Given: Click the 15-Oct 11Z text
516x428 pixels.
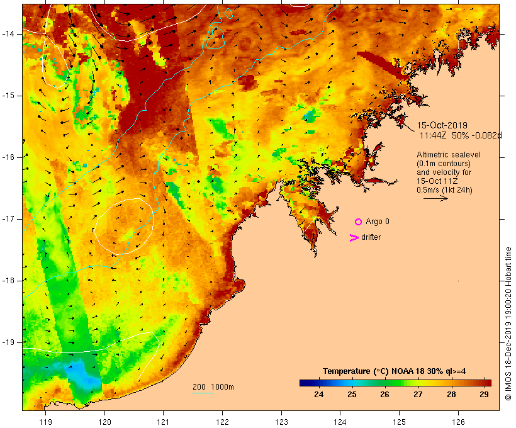Looking at the screenshot, I should pyautogui.click(x=437, y=181).
